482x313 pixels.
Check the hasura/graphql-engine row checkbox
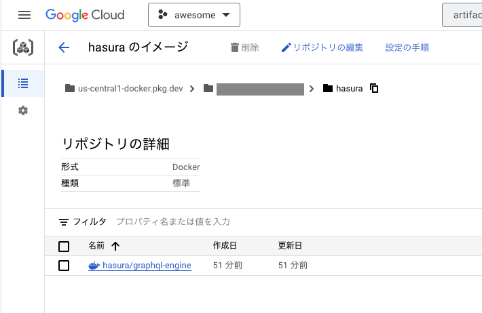point(64,266)
